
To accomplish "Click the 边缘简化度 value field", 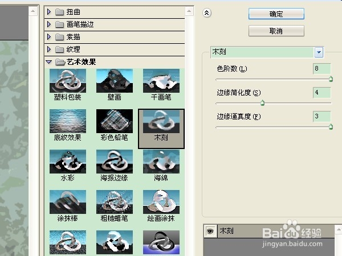I will point(321,93).
